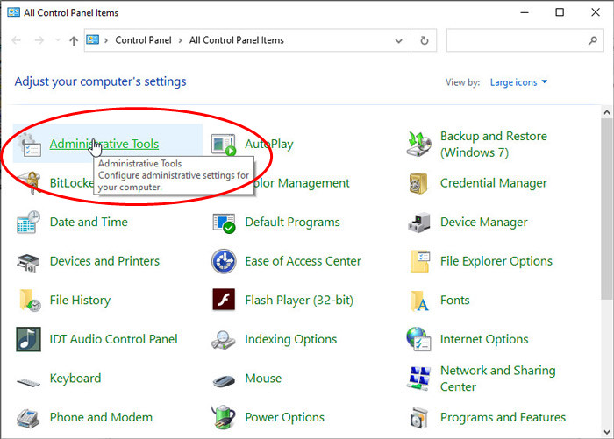Click the IDT Audio Control Panel icon

pyautogui.click(x=28, y=339)
